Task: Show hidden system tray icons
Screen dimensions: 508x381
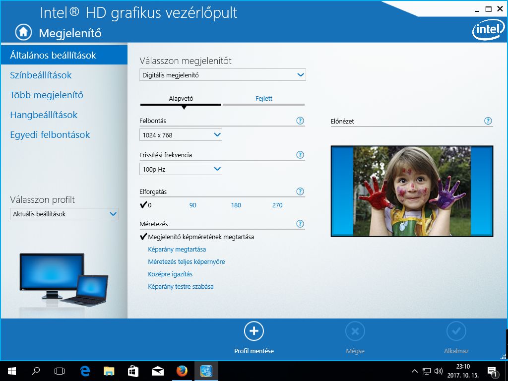Action: click(414, 371)
